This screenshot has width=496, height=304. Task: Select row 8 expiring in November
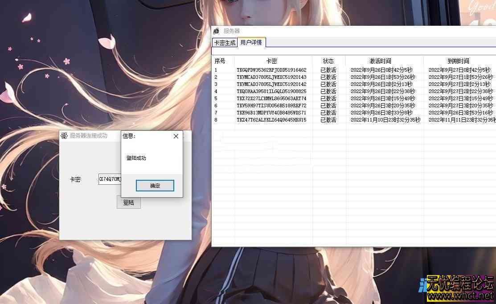[x=273, y=120]
